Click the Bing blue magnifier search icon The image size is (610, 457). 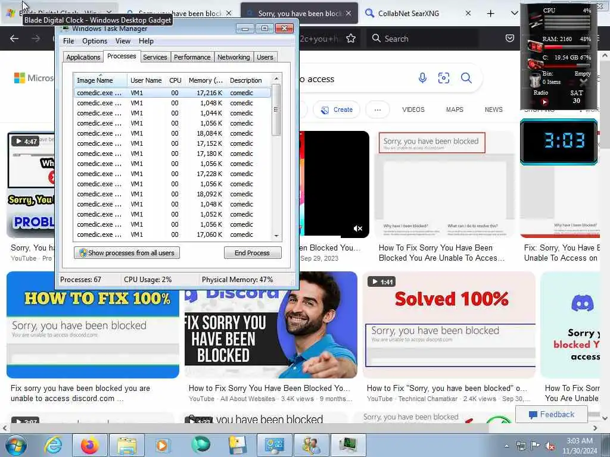466,78
